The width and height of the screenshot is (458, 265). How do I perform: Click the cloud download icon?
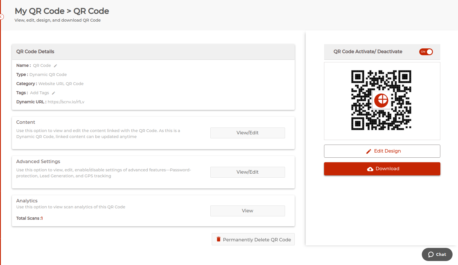pos(370,169)
